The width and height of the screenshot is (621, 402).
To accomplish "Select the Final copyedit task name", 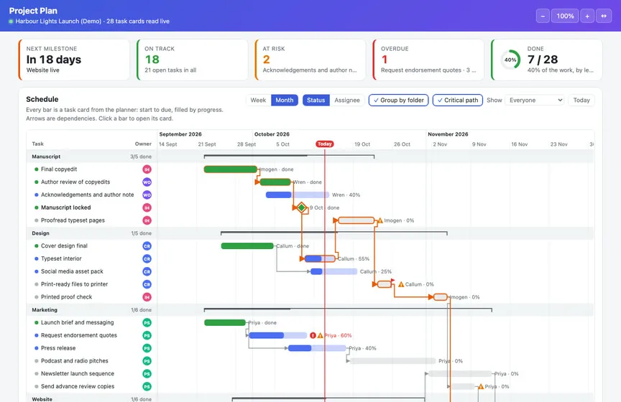I will tap(59, 169).
